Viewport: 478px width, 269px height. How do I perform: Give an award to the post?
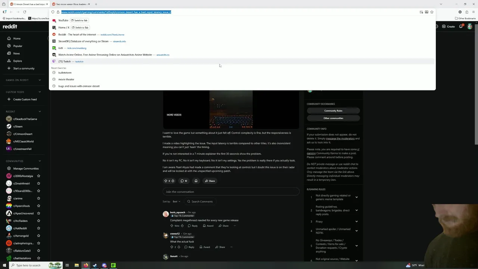tap(196, 181)
